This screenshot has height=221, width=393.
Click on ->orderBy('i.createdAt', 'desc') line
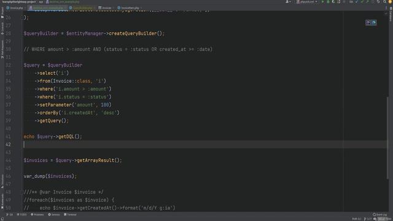(77, 113)
